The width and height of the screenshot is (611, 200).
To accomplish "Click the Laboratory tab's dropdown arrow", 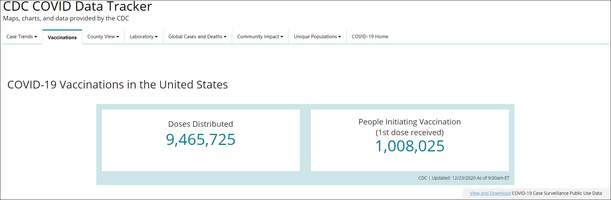I will [156, 37].
